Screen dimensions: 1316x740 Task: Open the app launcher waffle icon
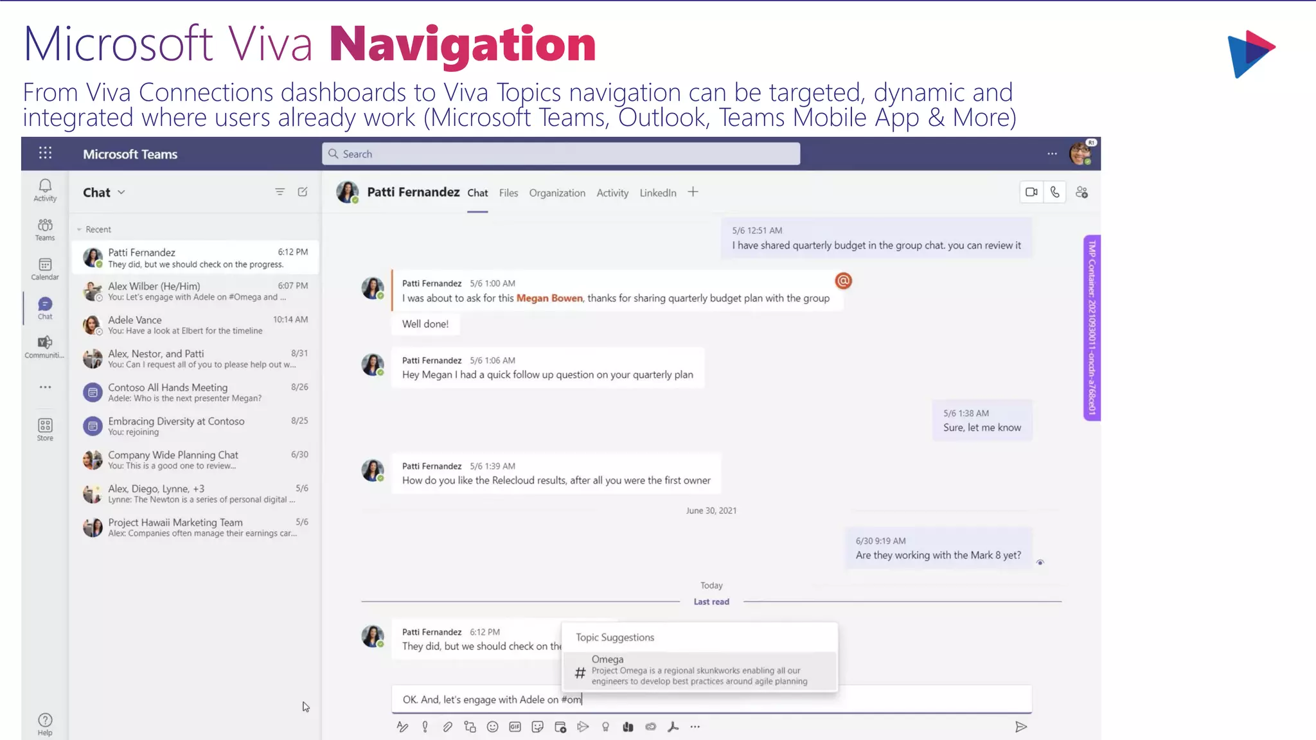45,153
